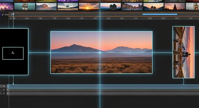
Task: Expand the bottom track's chevron dropdown
Action: (4, 93)
